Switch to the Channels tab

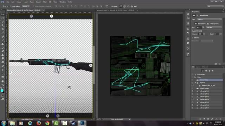point(205,67)
